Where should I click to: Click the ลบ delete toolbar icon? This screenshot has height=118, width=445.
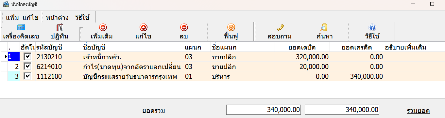tap(184, 28)
